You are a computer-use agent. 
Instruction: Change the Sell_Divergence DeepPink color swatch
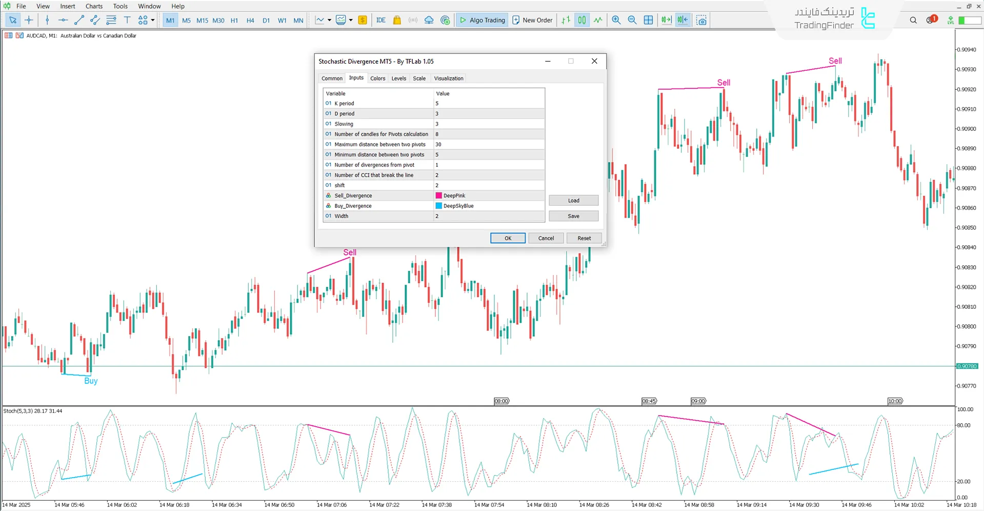point(438,195)
